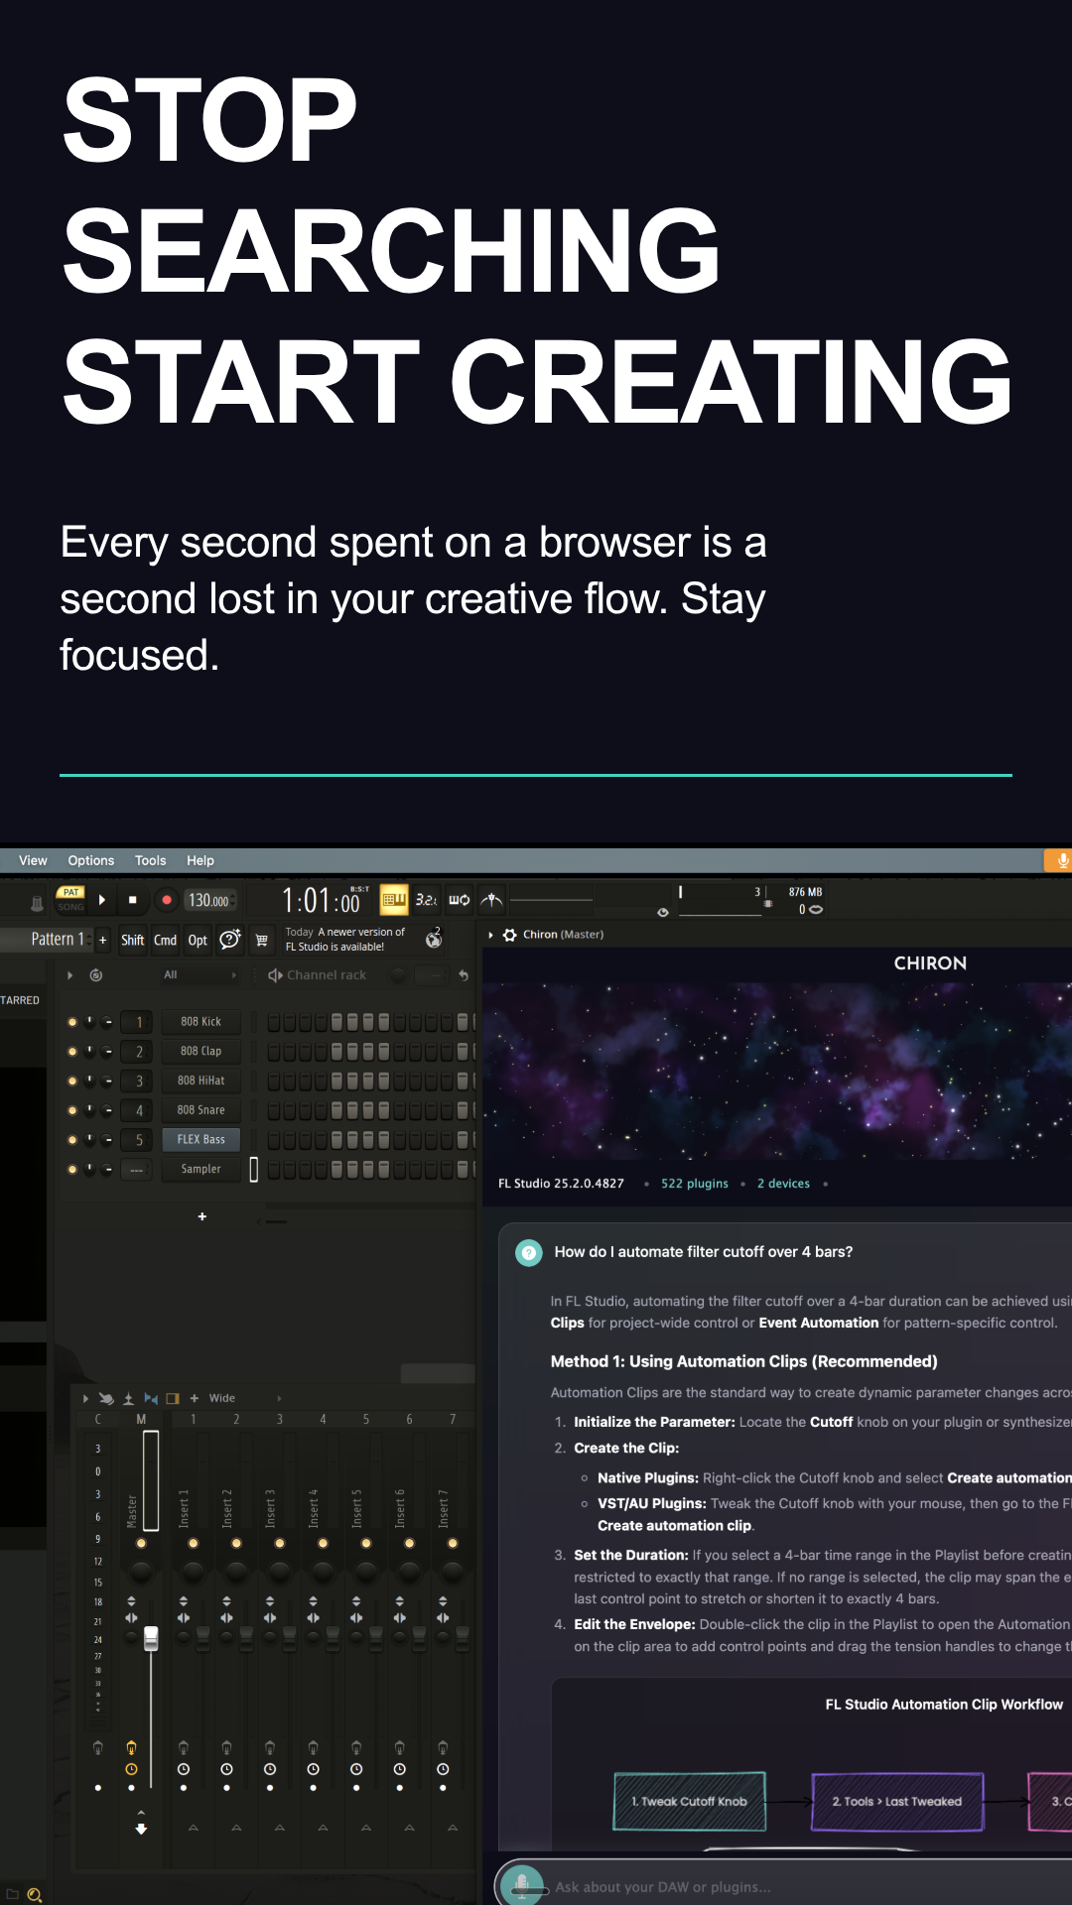Click the 522 plugins link
The image size is (1072, 1905).
[695, 1184]
